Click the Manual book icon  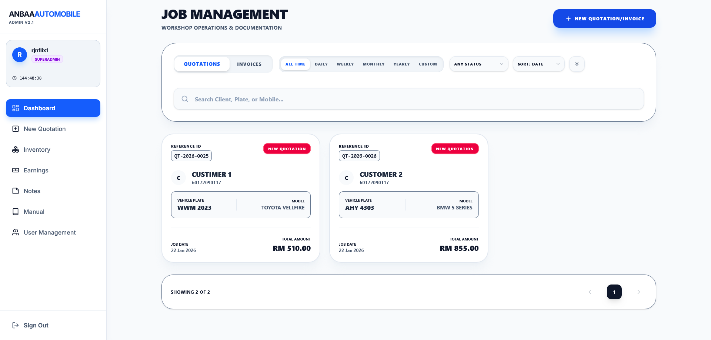pos(16,212)
